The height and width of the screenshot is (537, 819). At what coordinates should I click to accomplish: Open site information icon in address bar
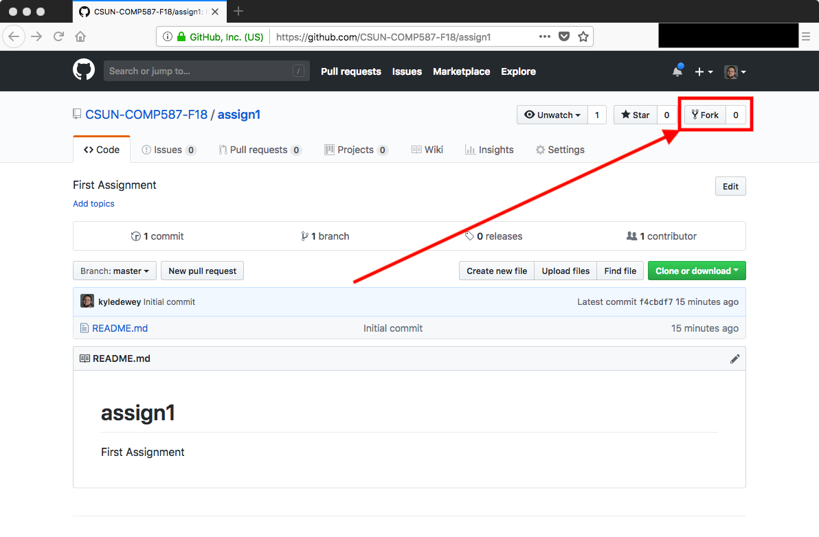click(x=167, y=36)
